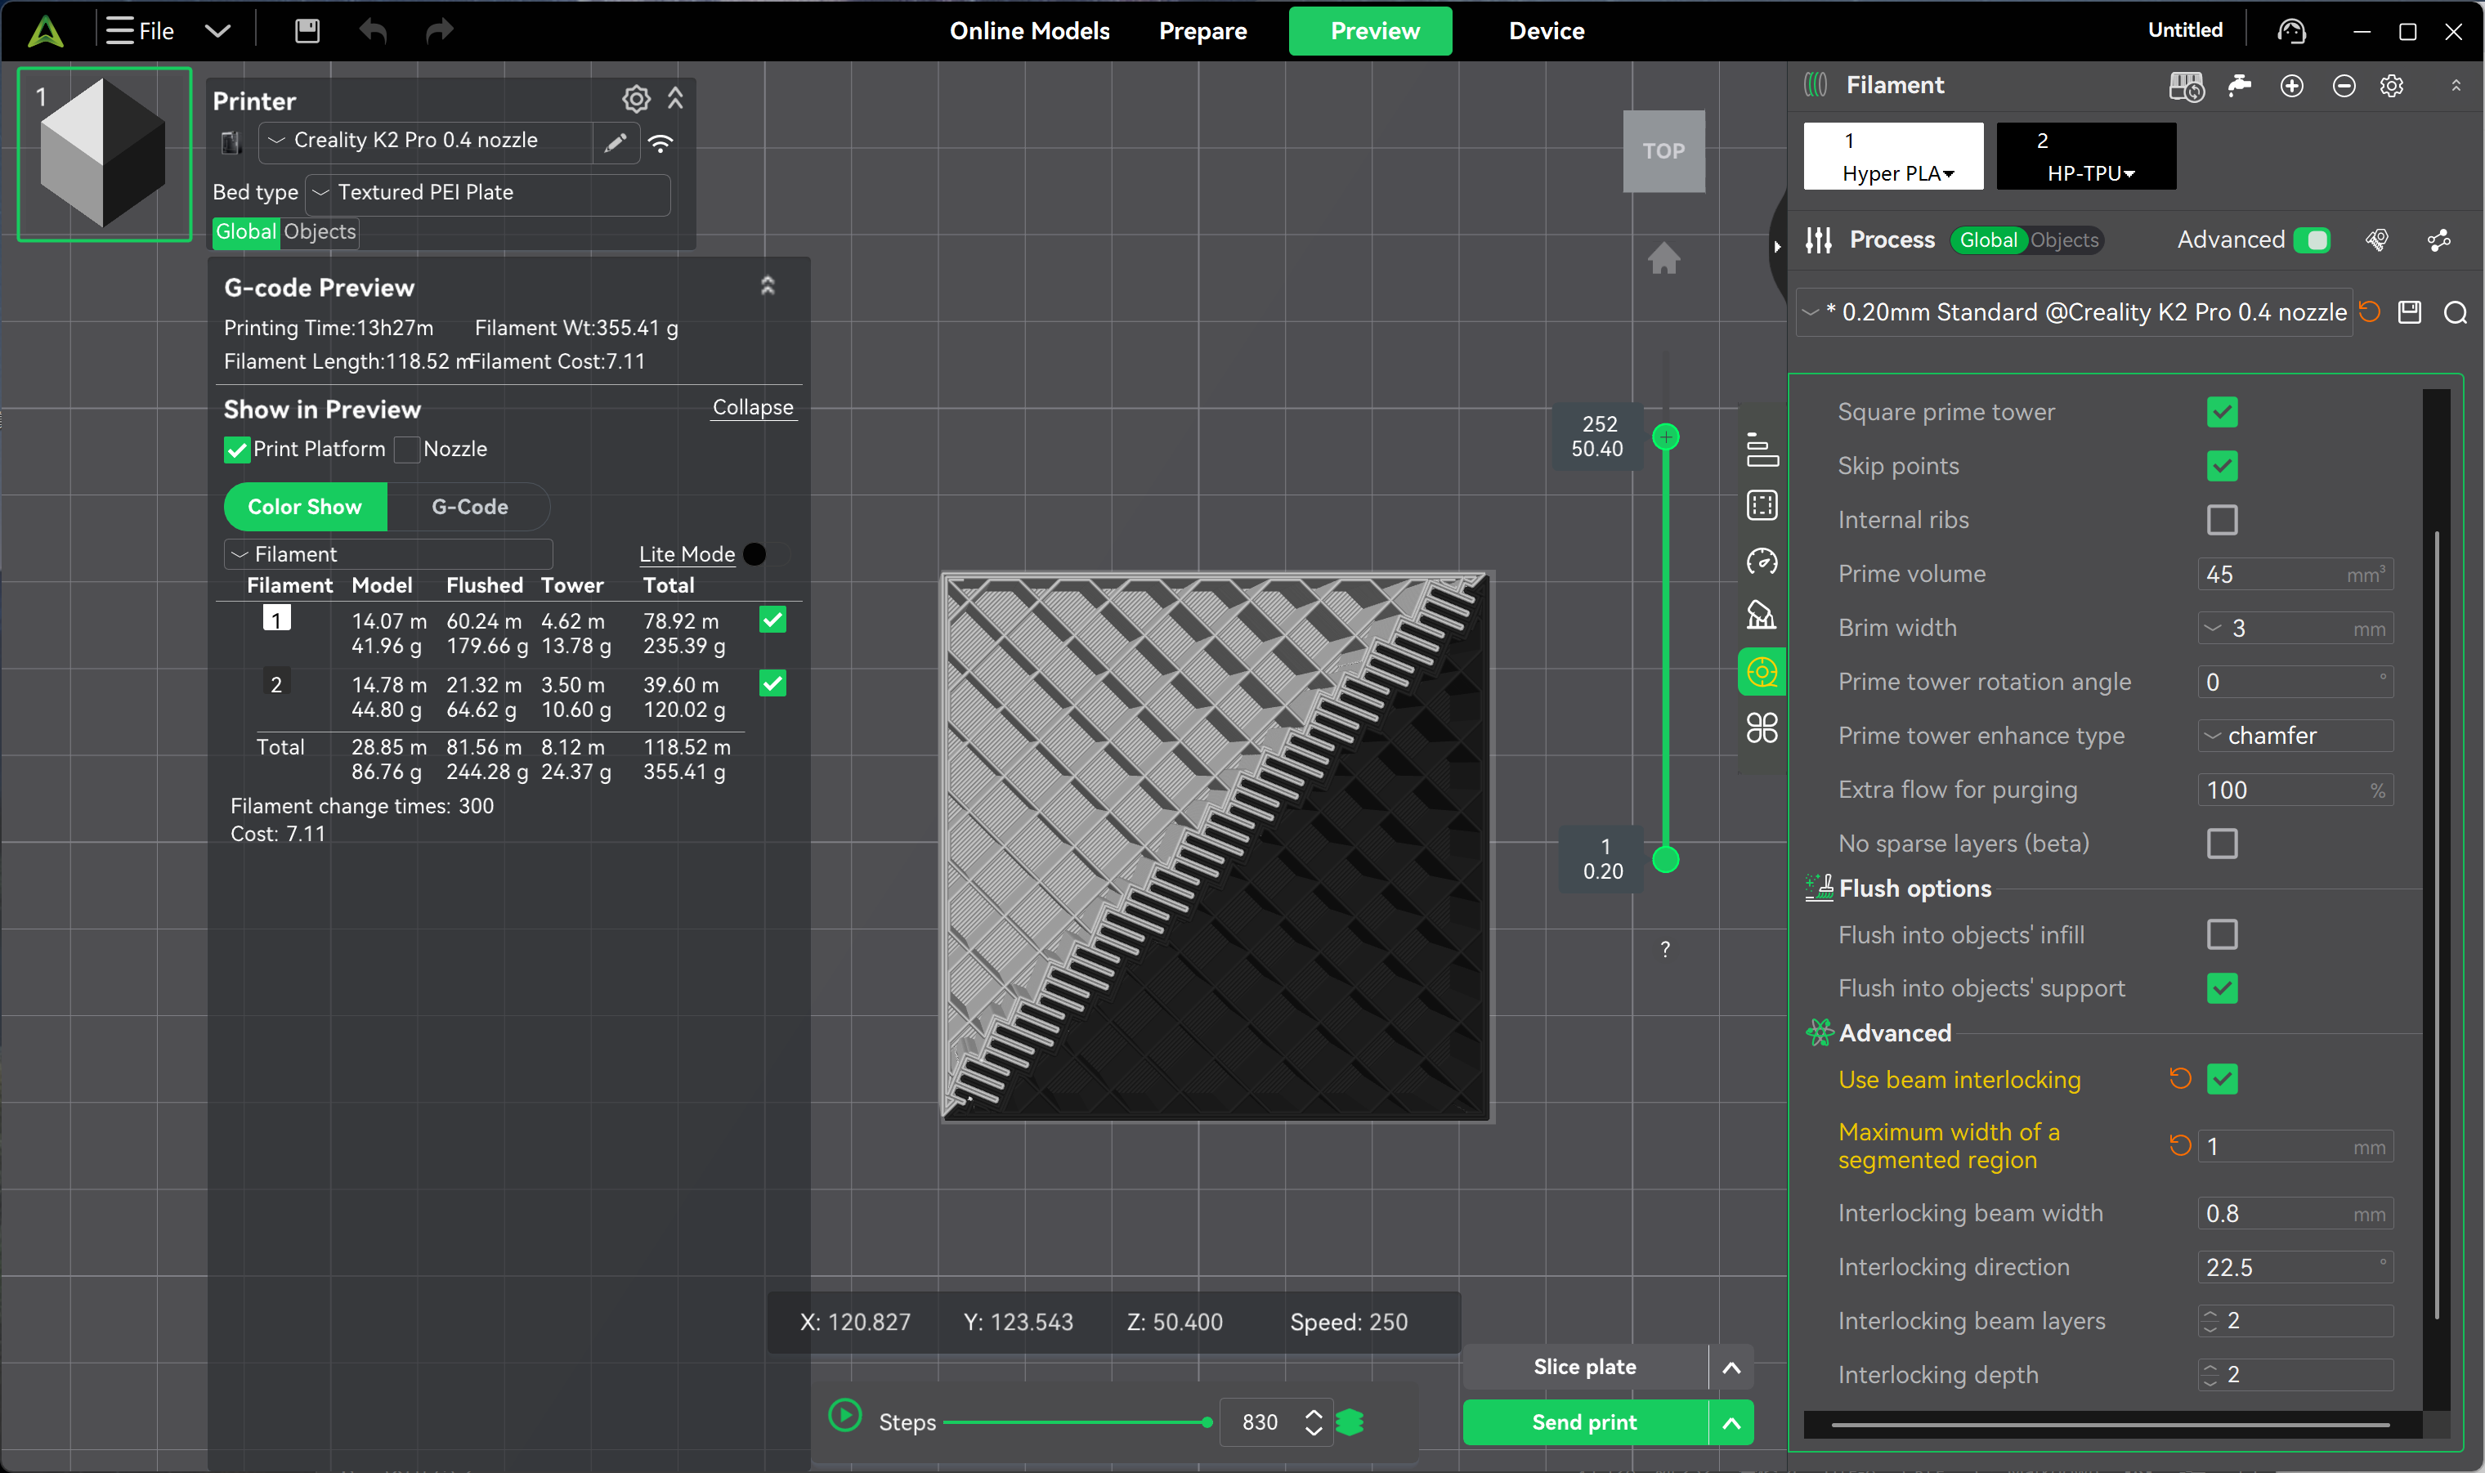Open the filament sync icon beside Filament
The image size is (2485, 1473).
(x=2187, y=87)
